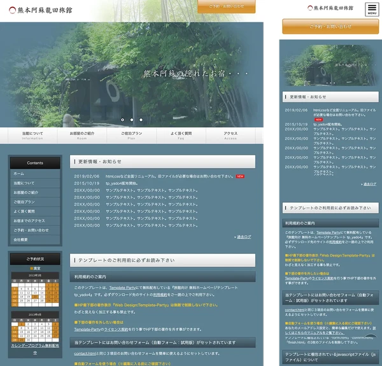Open the 過去ログ link in mobile view

click(369, 184)
